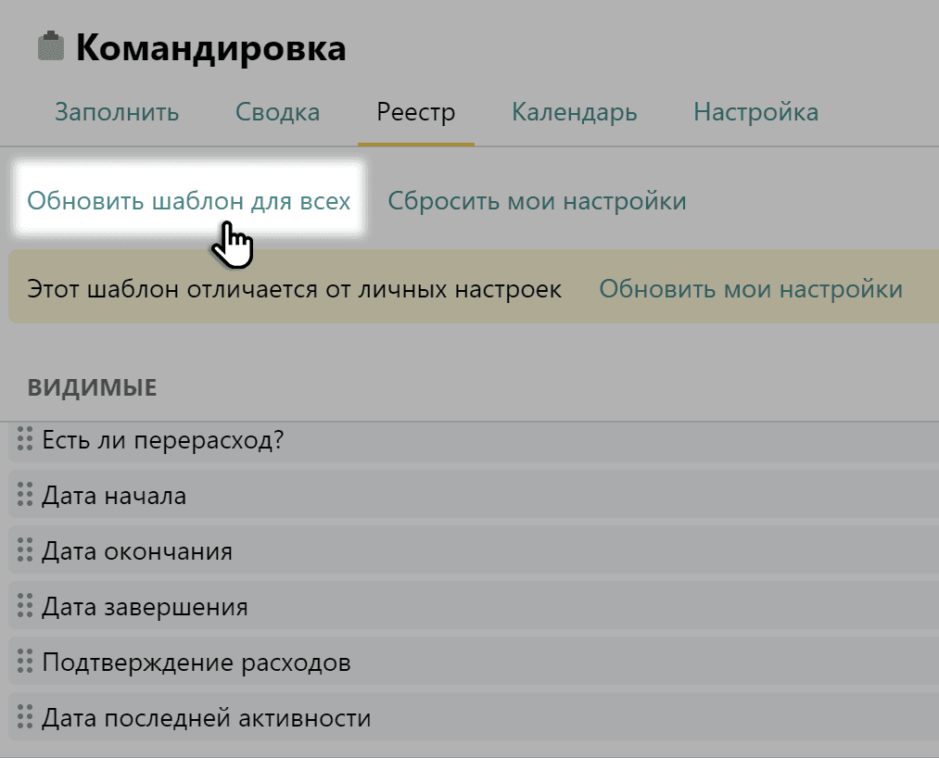
Task: Click the drag handle of «Подтверждение расходов»
Action: tap(23, 662)
